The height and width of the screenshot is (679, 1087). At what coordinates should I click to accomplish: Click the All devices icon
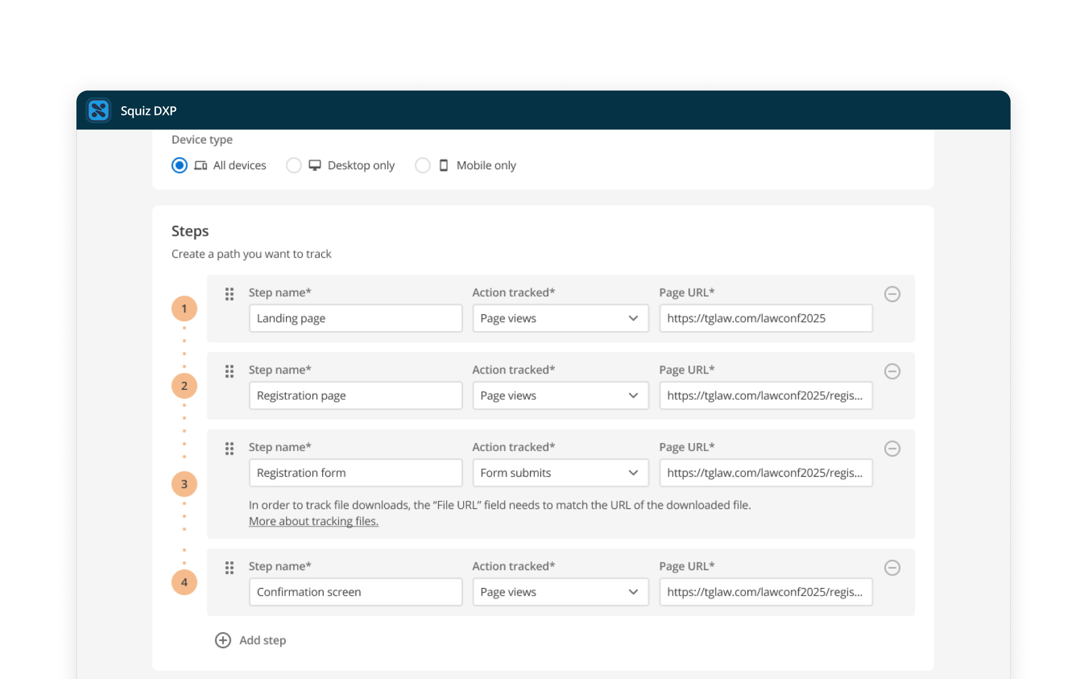point(200,165)
